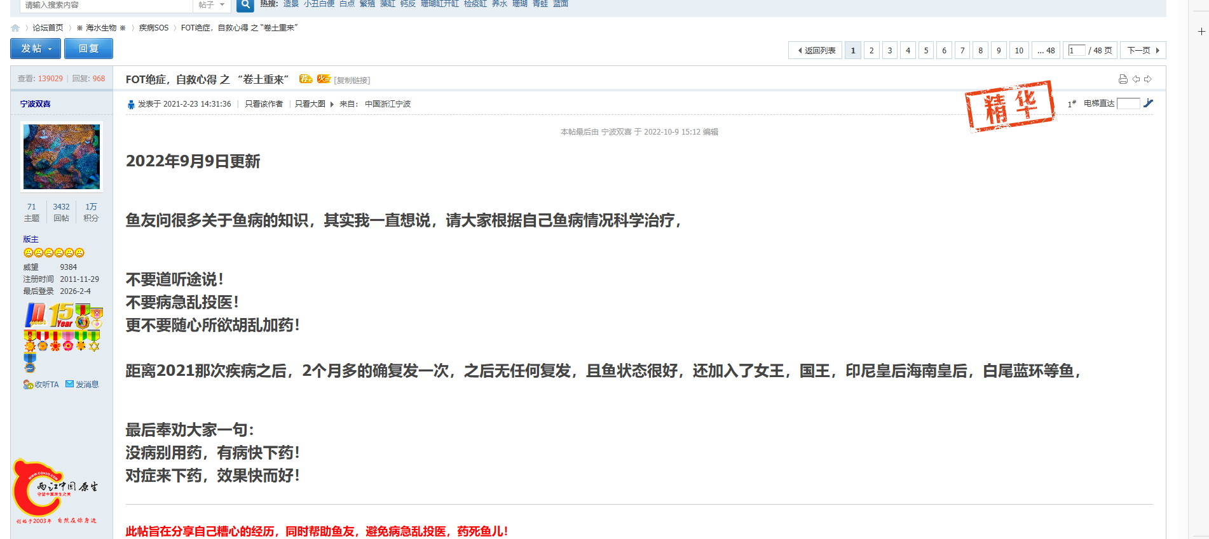This screenshot has width=1209, height=539.
Task: Print this thread using printer icon
Action: point(1123,79)
